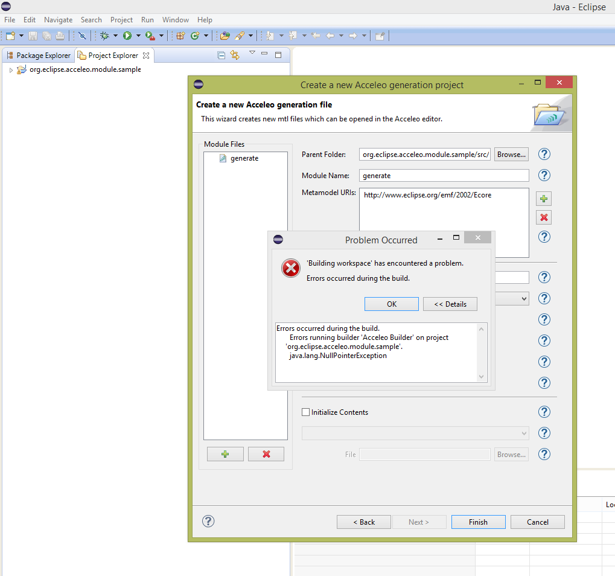Click the Save All toolbar icon

tap(46, 36)
